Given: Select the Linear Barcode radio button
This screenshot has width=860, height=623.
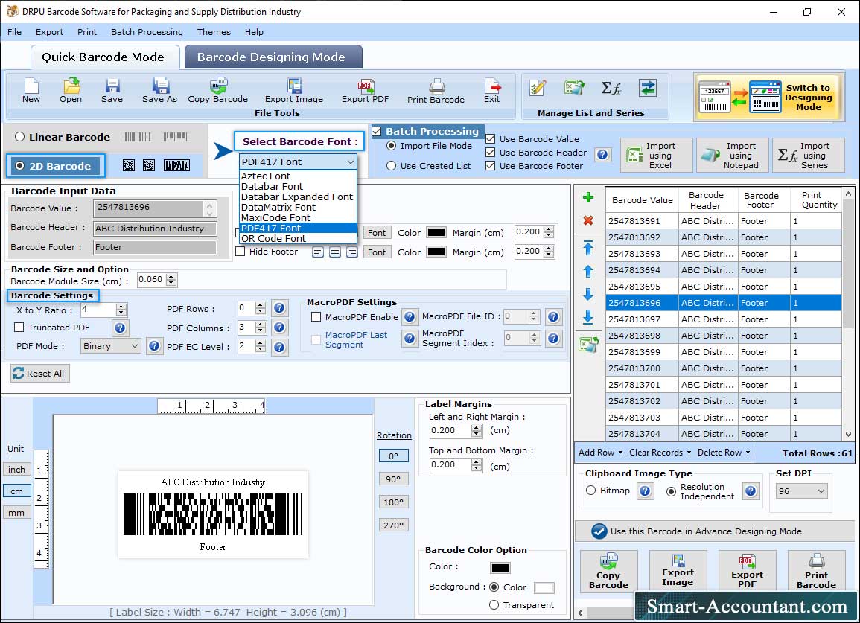Looking at the screenshot, I should [20, 137].
